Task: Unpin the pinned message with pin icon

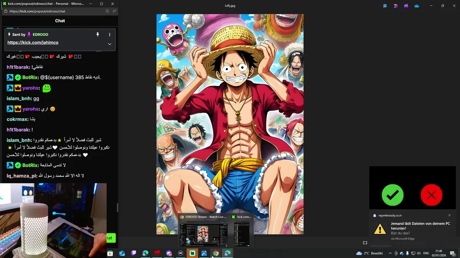Action: (x=97, y=34)
